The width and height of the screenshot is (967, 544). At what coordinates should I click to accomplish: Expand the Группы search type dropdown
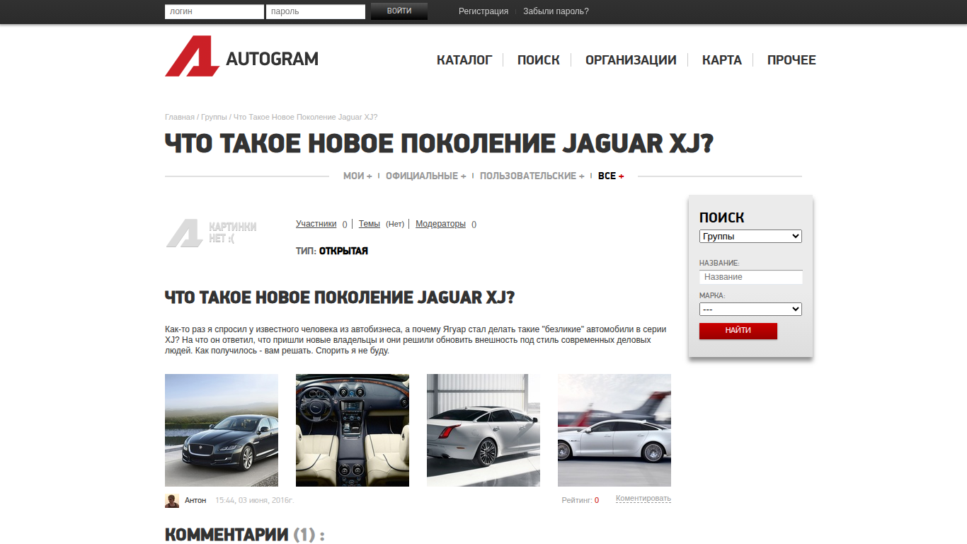750,236
